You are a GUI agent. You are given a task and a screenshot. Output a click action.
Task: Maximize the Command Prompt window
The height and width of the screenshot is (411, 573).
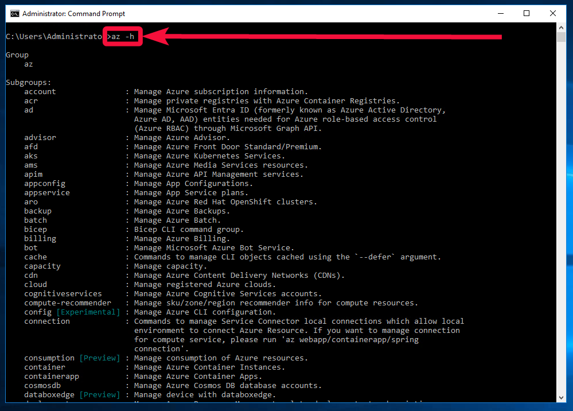(x=527, y=14)
